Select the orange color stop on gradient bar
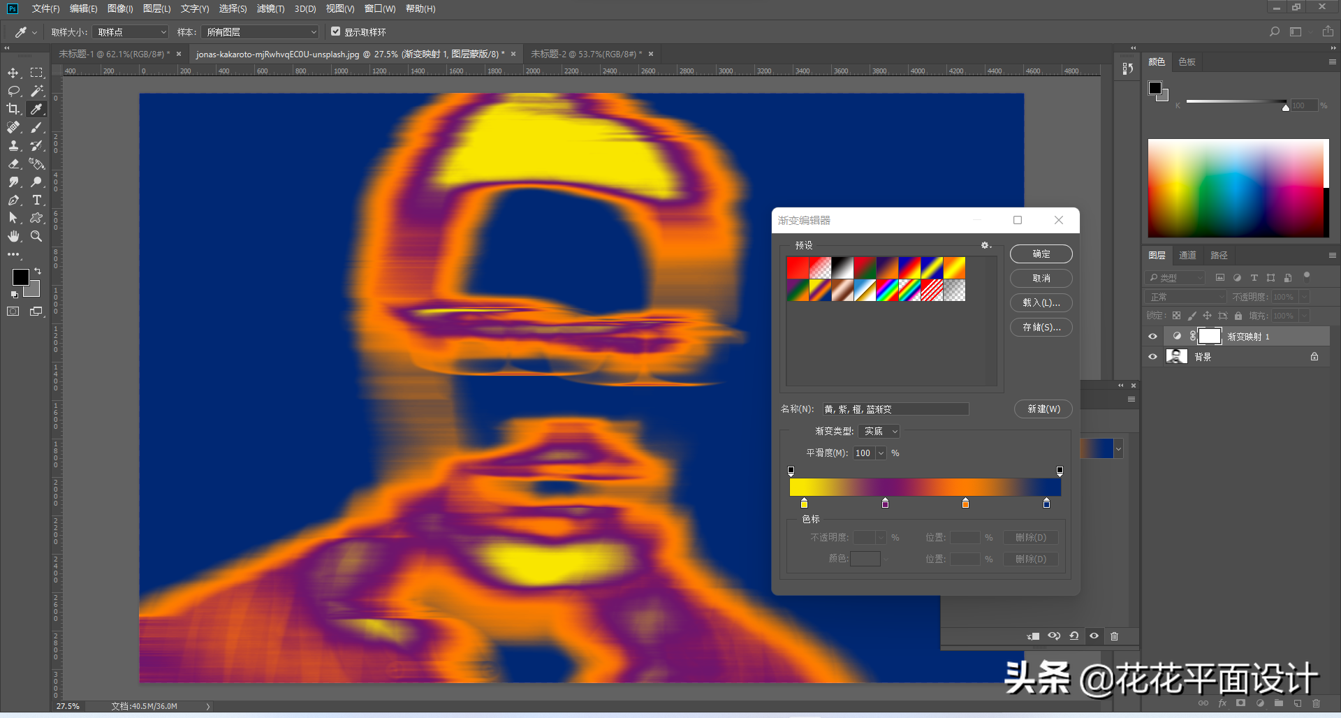The image size is (1341, 718). click(965, 503)
